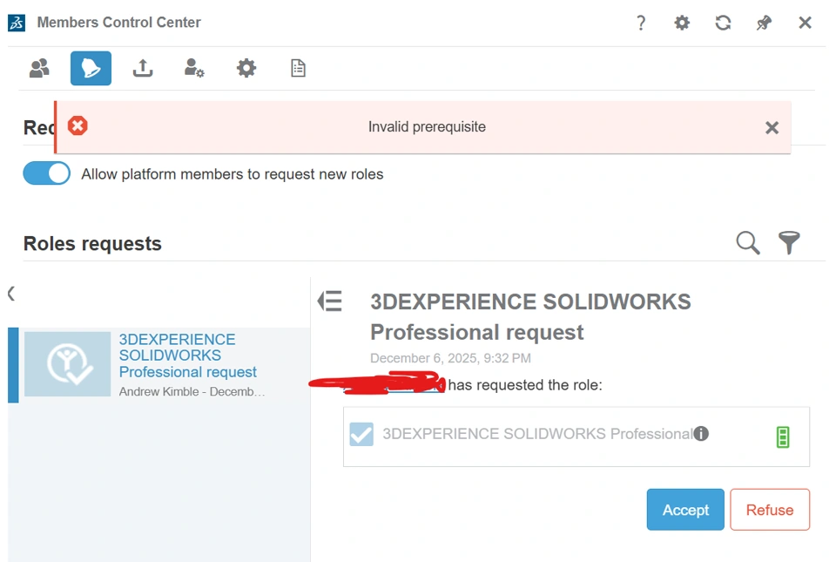The width and height of the screenshot is (836, 562).
Task: Collapse the request list side panel
Action: (x=330, y=301)
